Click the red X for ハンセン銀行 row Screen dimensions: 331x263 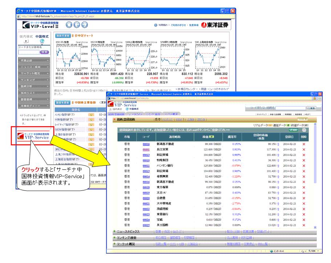click(x=304, y=165)
